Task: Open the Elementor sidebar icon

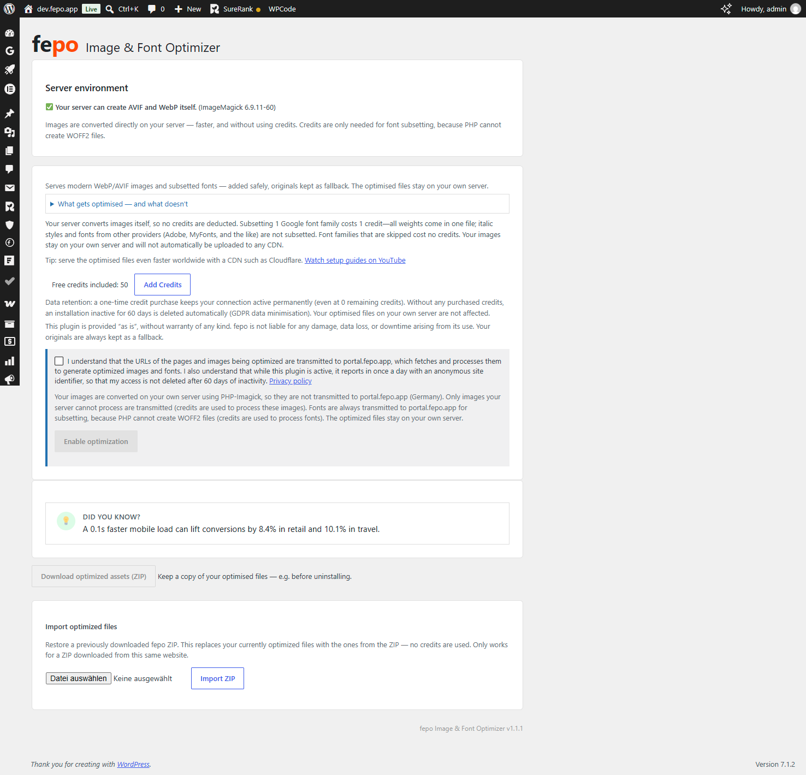Action: [x=9, y=89]
